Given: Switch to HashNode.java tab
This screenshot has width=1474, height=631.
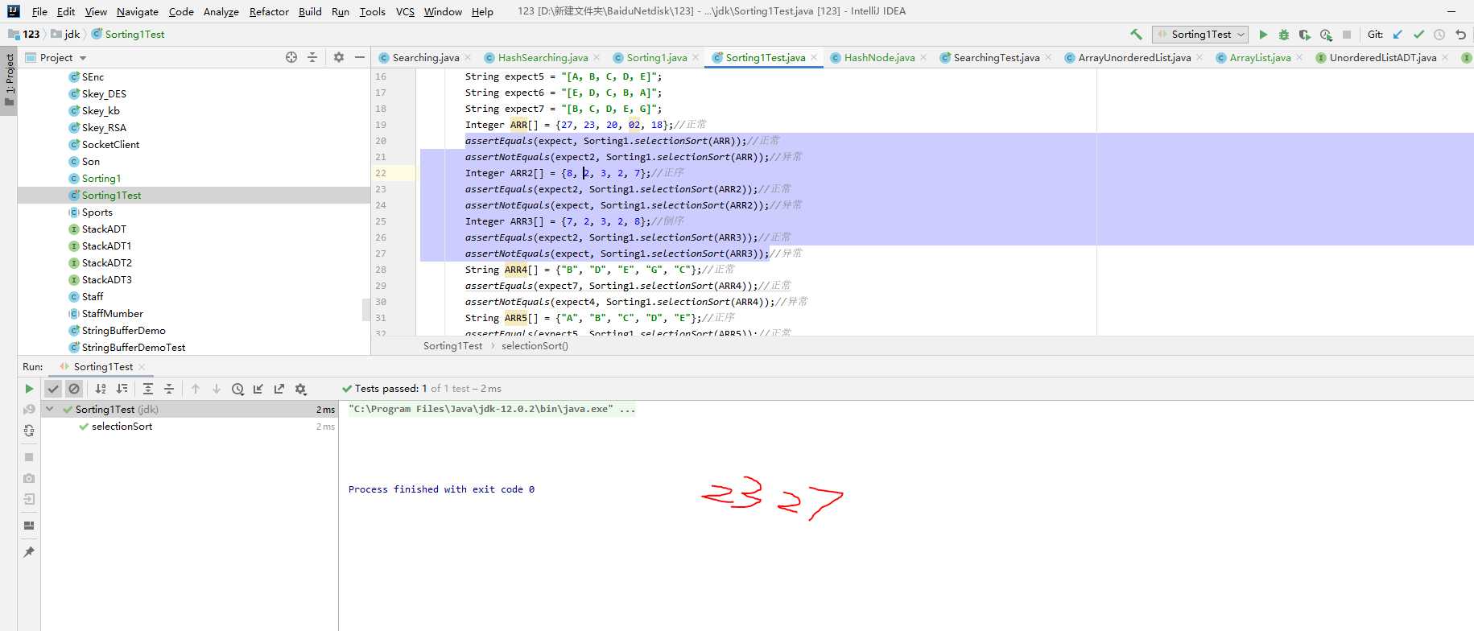Looking at the screenshot, I should tap(879, 57).
